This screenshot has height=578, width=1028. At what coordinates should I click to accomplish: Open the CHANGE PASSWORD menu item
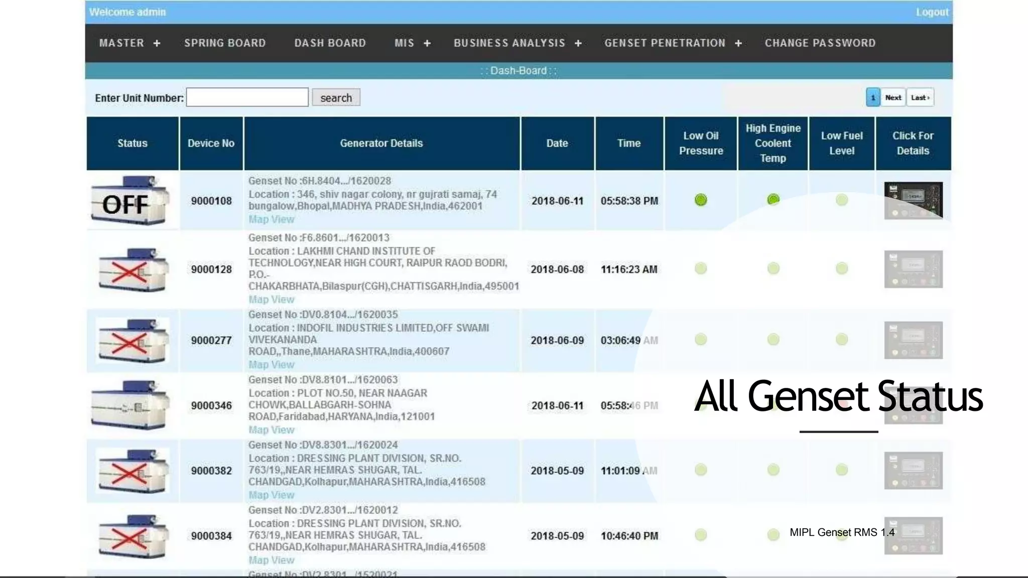[820, 43]
